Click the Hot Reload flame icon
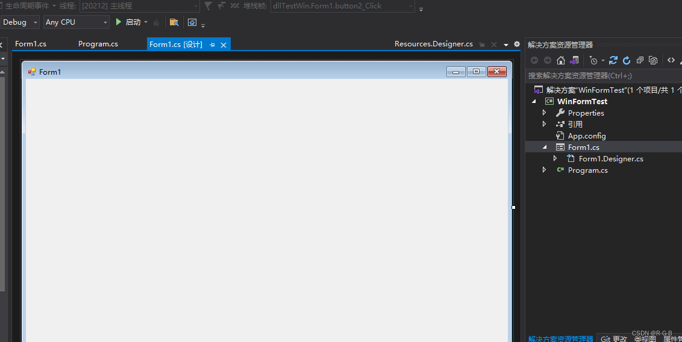The height and width of the screenshot is (342, 682). click(157, 22)
